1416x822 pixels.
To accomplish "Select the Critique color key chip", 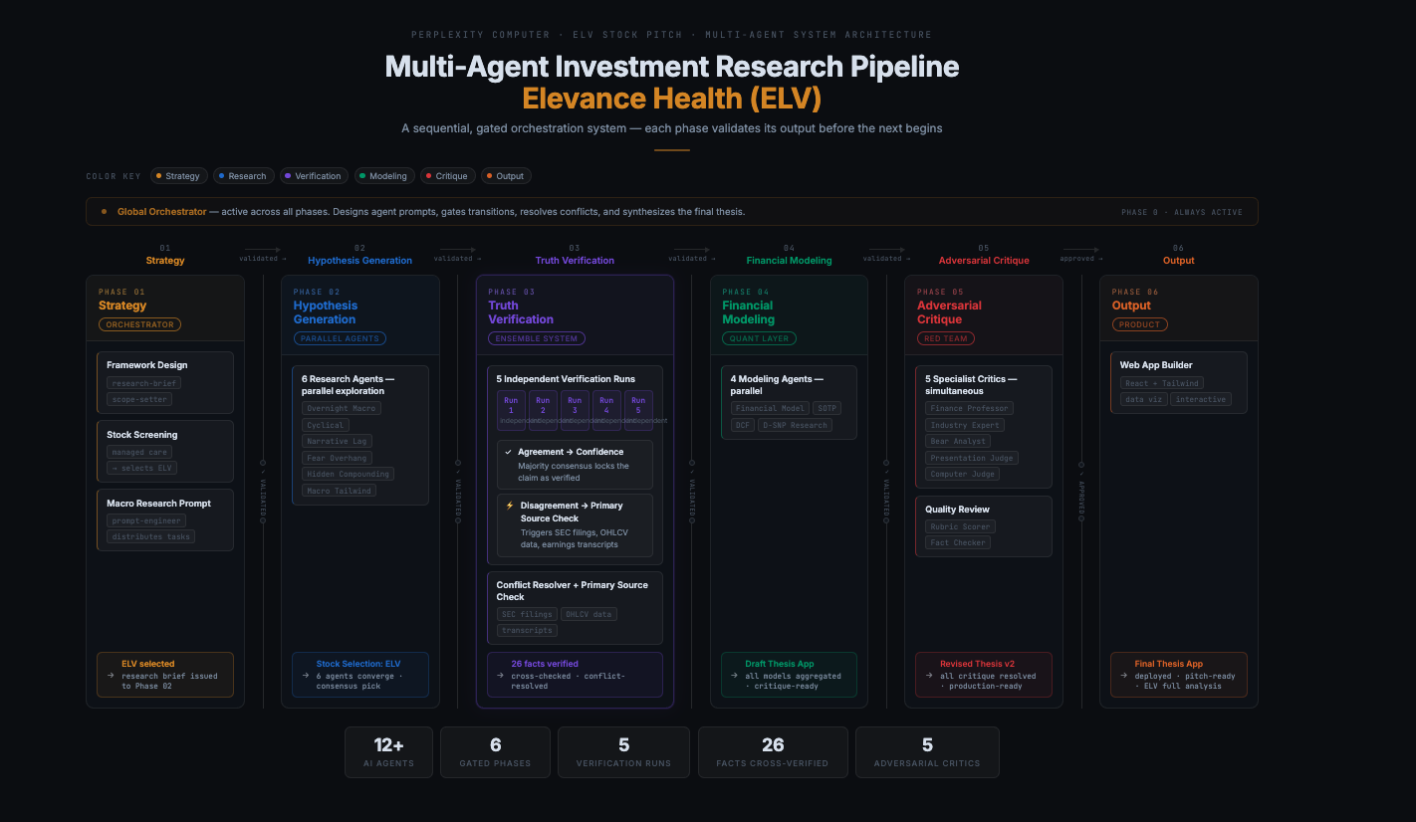I will click(447, 176).
